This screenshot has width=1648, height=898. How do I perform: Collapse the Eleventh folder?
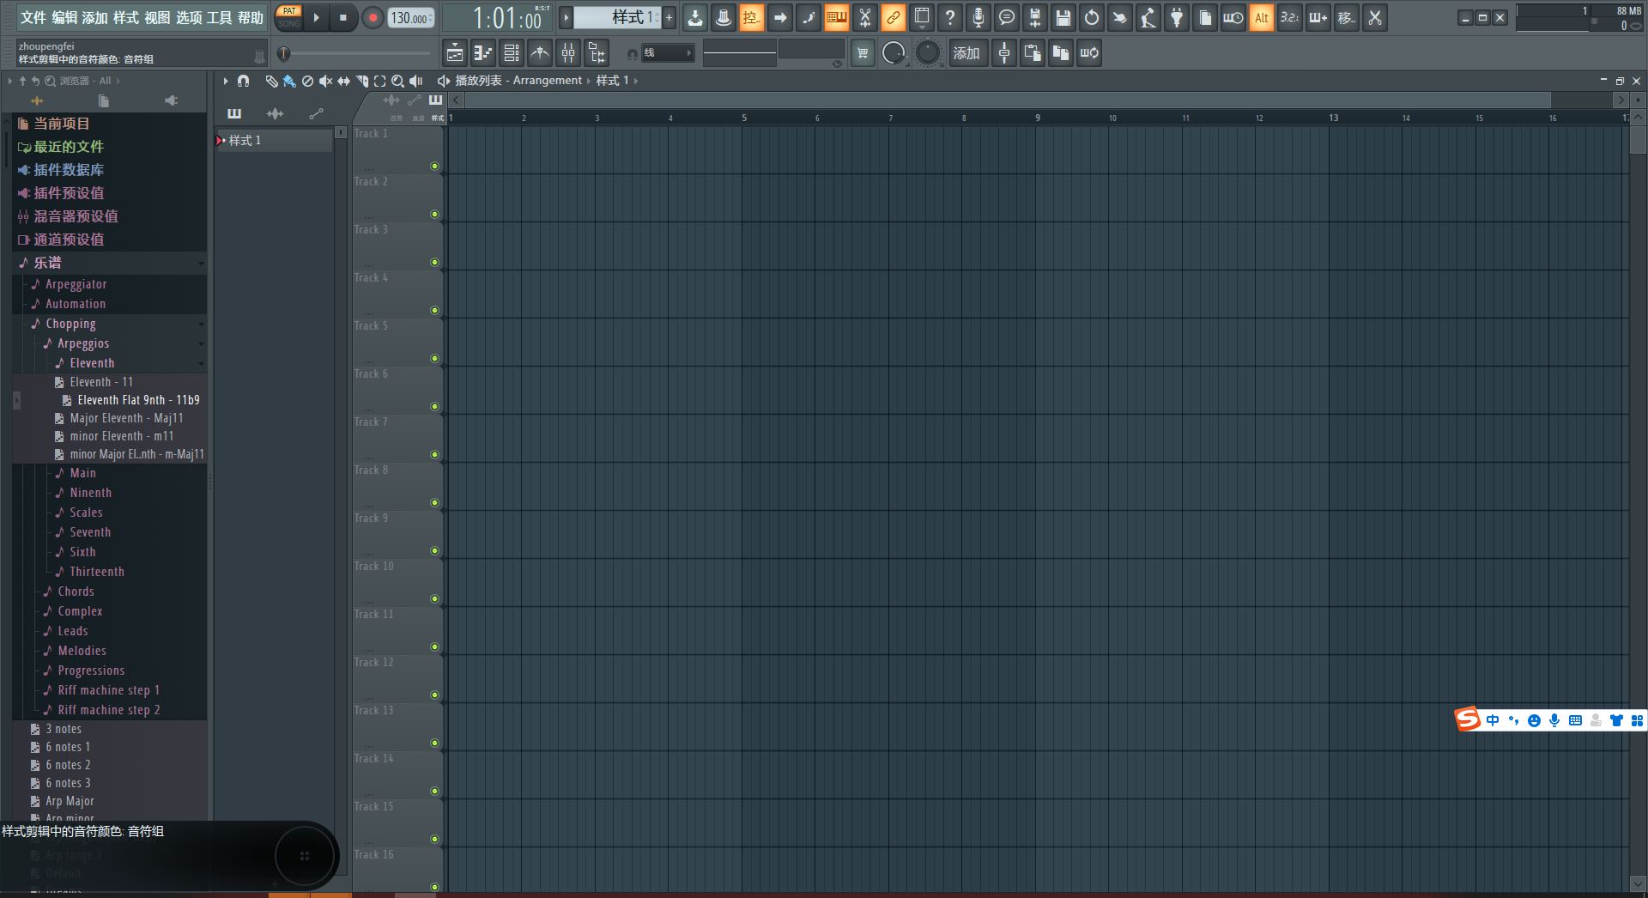click(x=91, y=363)
